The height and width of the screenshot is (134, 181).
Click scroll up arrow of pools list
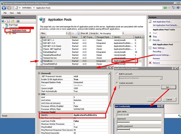(x=143, y=37)
